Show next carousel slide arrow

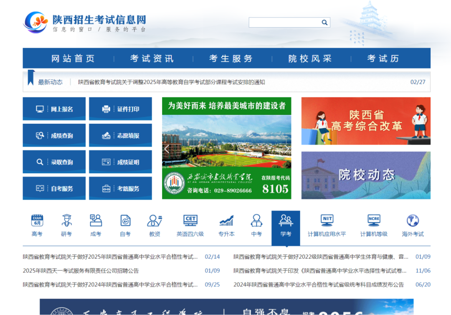287,149
